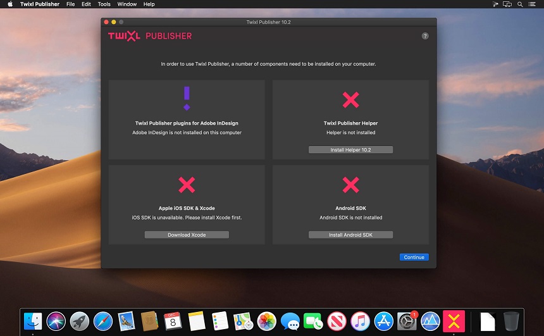This screenshot has height=336, width=544.
Task: Click the 'In order to use Twixl Publisher' notice
Action: coord(268,64)
